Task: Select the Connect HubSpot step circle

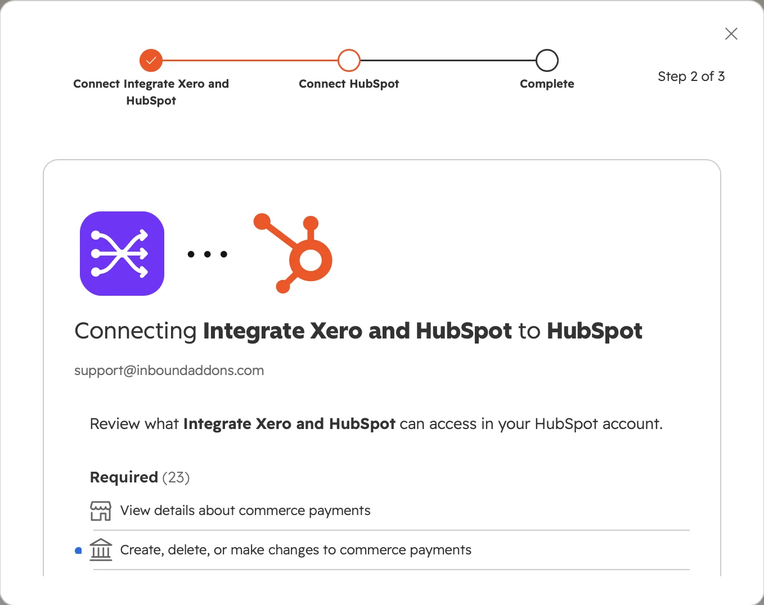Action: [x=349, y=61]
